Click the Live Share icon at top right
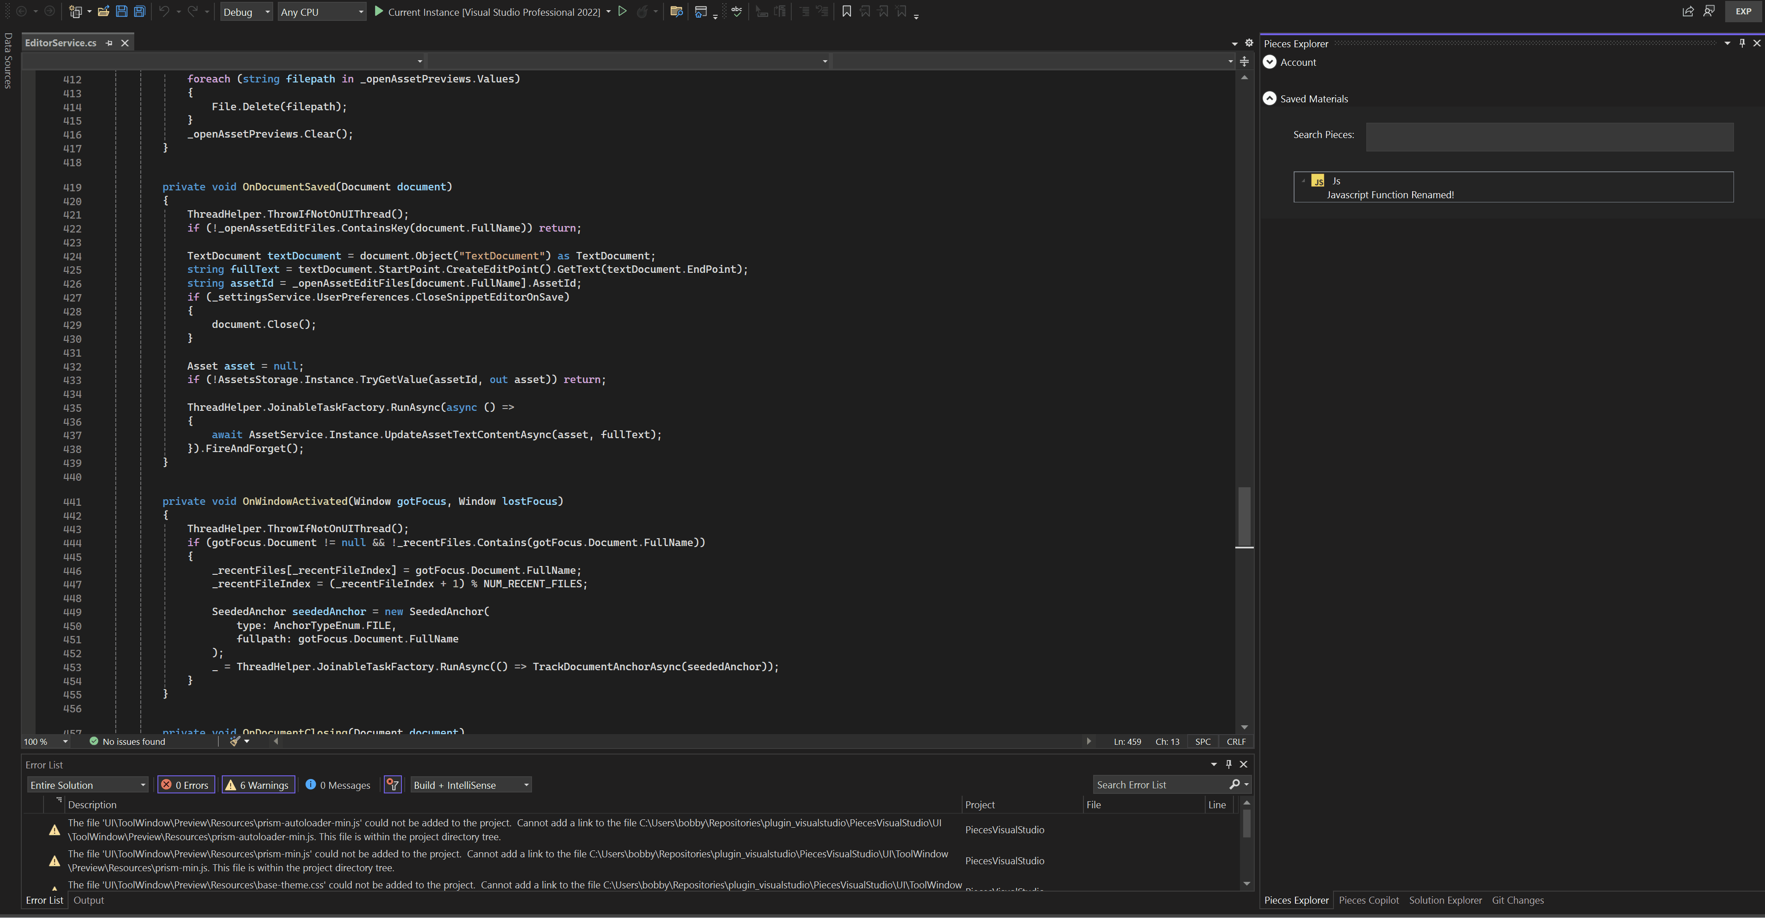1765x918 pixels. pos(1688,12)
